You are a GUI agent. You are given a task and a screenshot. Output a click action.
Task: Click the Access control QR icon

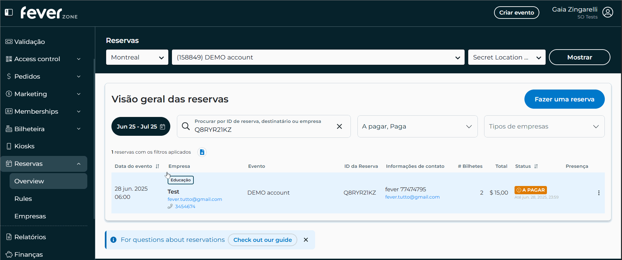pyautogui.click(x=9, y=59)
